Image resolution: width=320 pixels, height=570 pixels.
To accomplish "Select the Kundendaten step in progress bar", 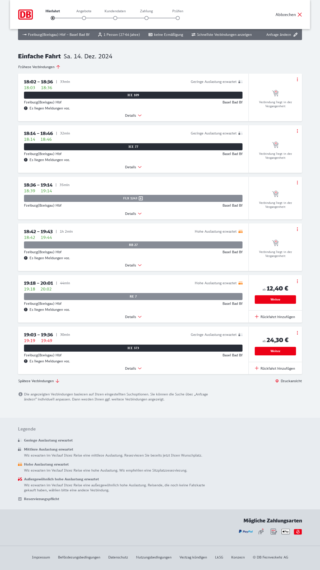I will coord(115,18).
